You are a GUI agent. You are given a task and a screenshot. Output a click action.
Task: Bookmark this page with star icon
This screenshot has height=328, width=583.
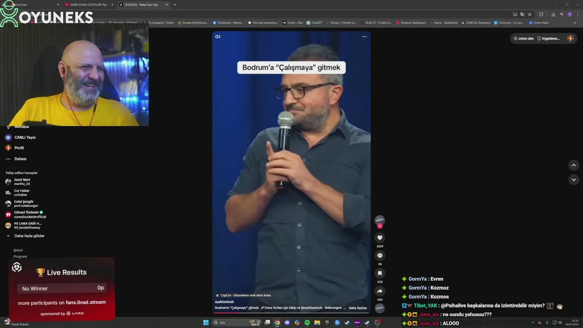[x=530, y=14]
